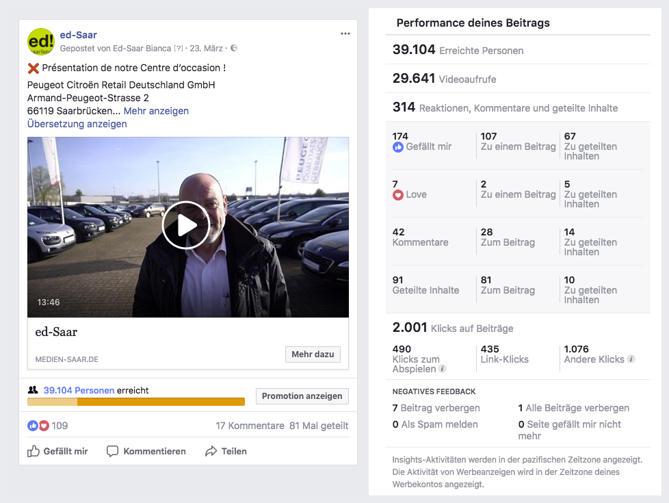
Task: Click 435 Link-Klicks stat
Action: tap(504, 354)
